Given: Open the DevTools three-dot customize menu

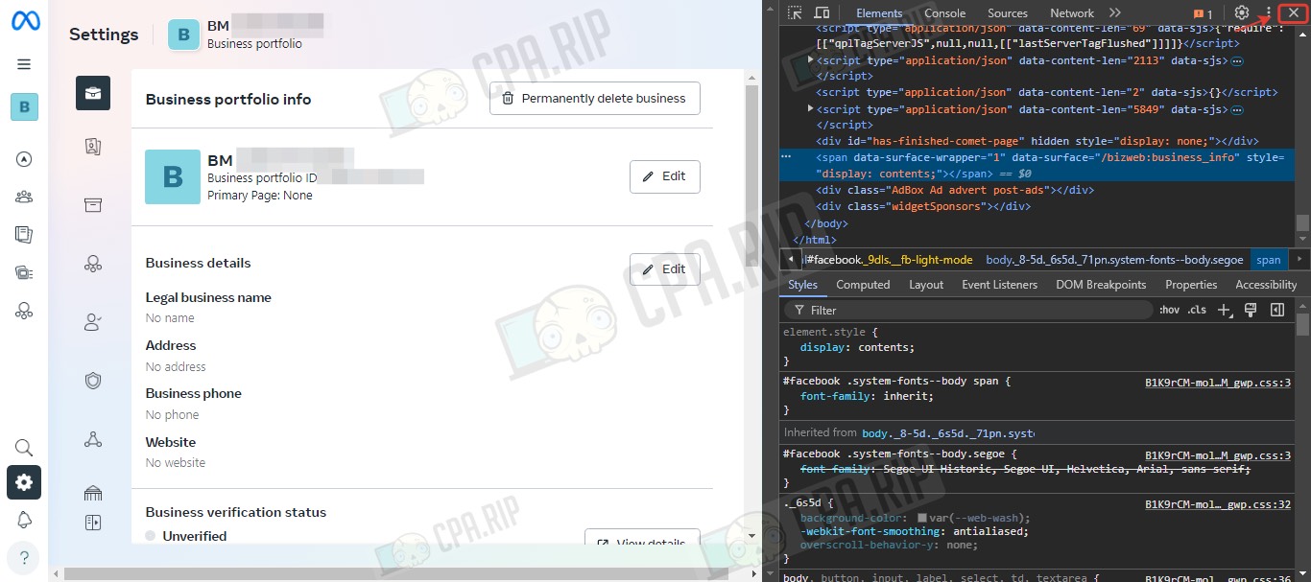Looking at the screenshot, I should coord(1268,13).
